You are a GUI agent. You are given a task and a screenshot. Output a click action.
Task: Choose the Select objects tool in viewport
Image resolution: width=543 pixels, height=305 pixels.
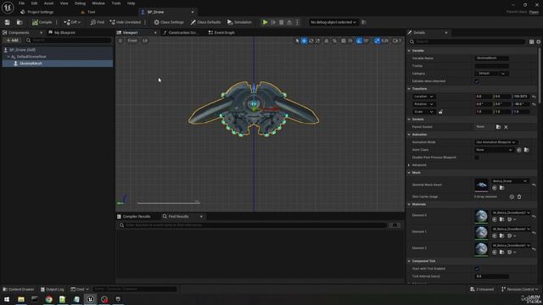[x=296, y=41]
